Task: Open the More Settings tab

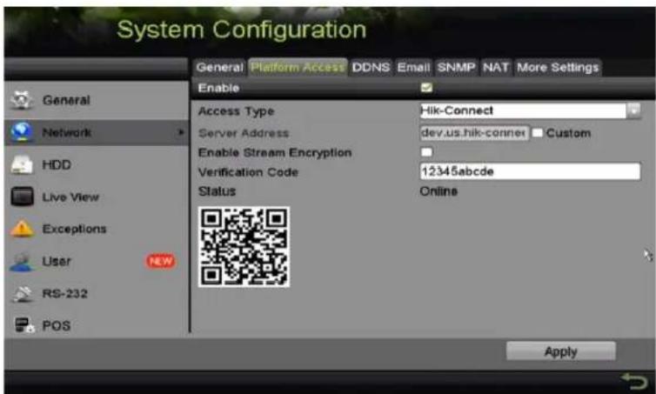Action: pyautogui.click(x=558, y=67)
